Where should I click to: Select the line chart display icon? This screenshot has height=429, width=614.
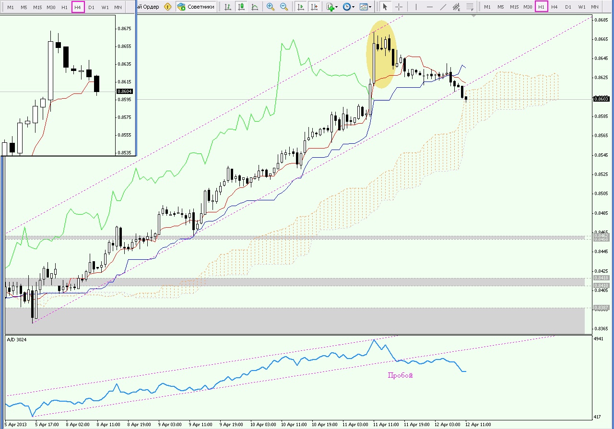(254, 7)
